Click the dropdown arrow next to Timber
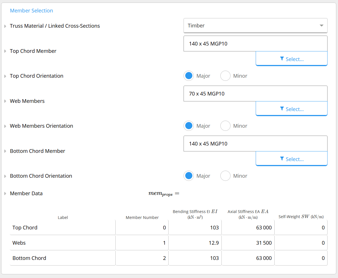Image resolution: width=338 pixels, height=278 pixels. click(x=321, y=26)
